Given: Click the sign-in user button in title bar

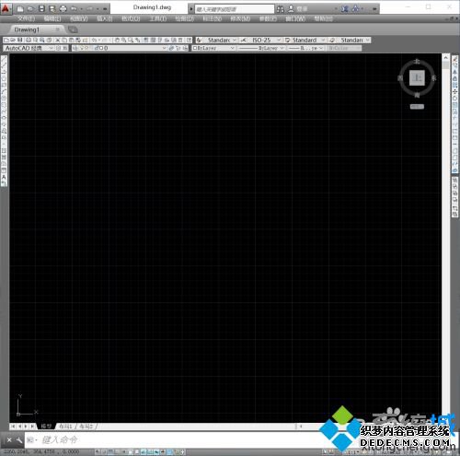Looking at the screenshot, I should pos(298,9).
